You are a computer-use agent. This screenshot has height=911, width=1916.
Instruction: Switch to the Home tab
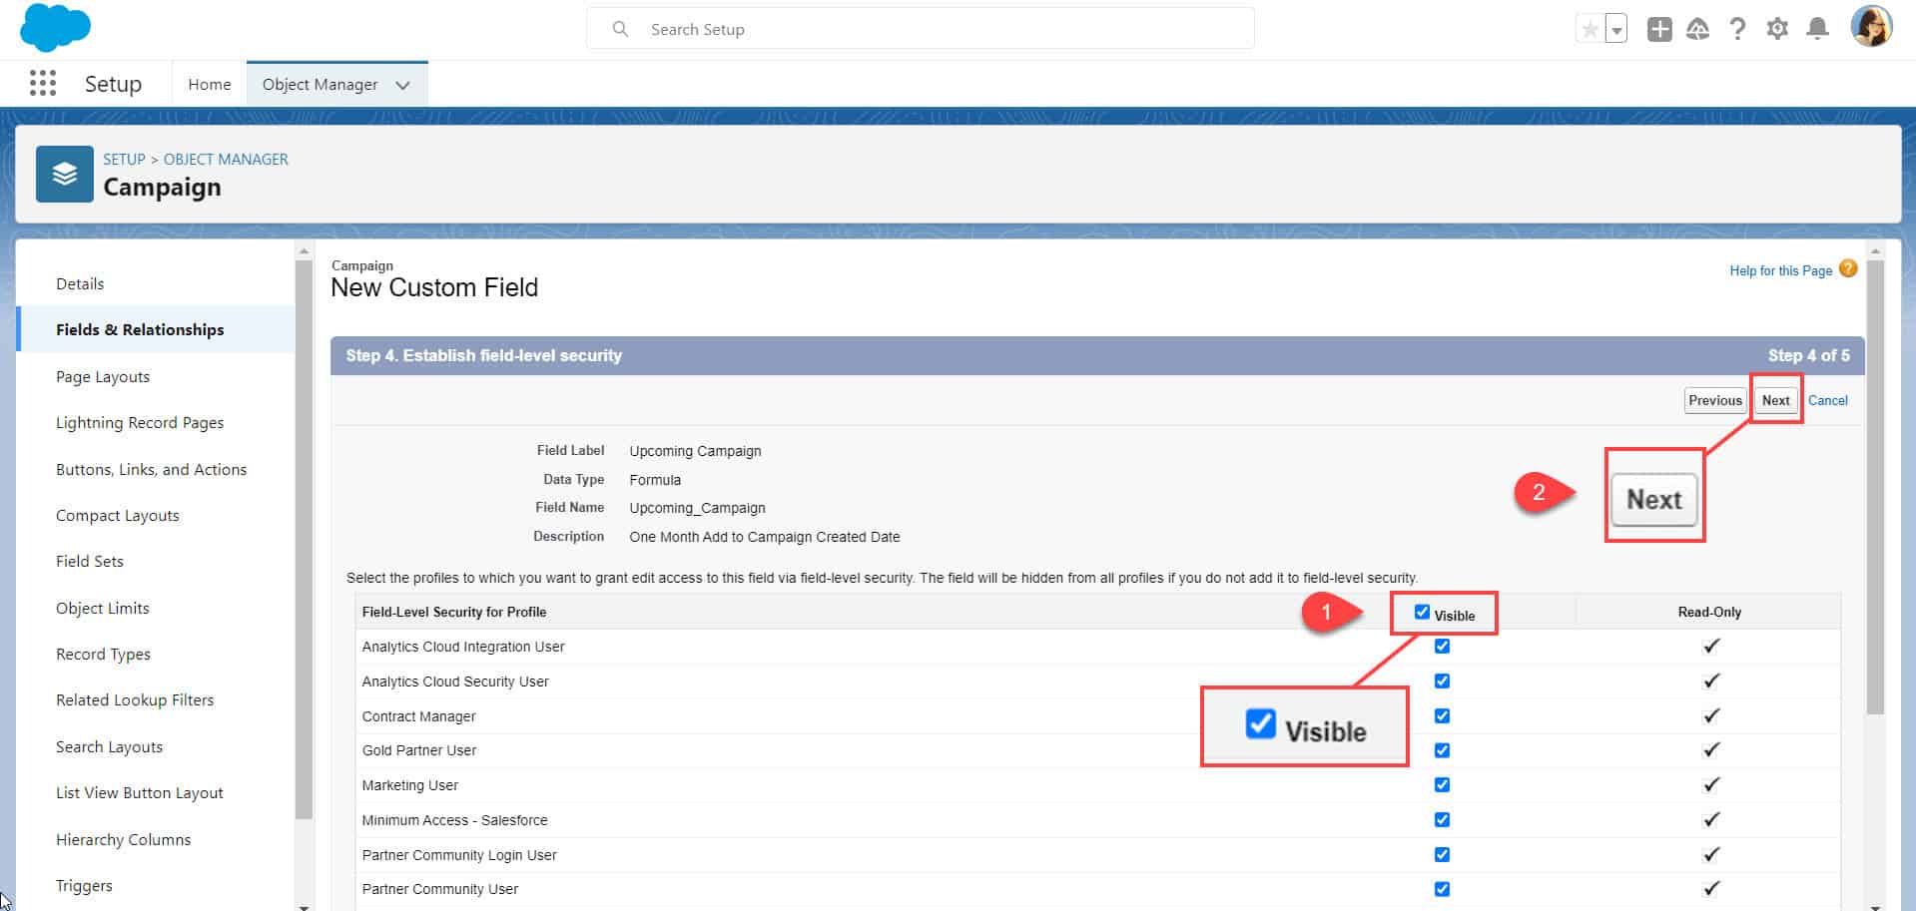pos(209,84)
